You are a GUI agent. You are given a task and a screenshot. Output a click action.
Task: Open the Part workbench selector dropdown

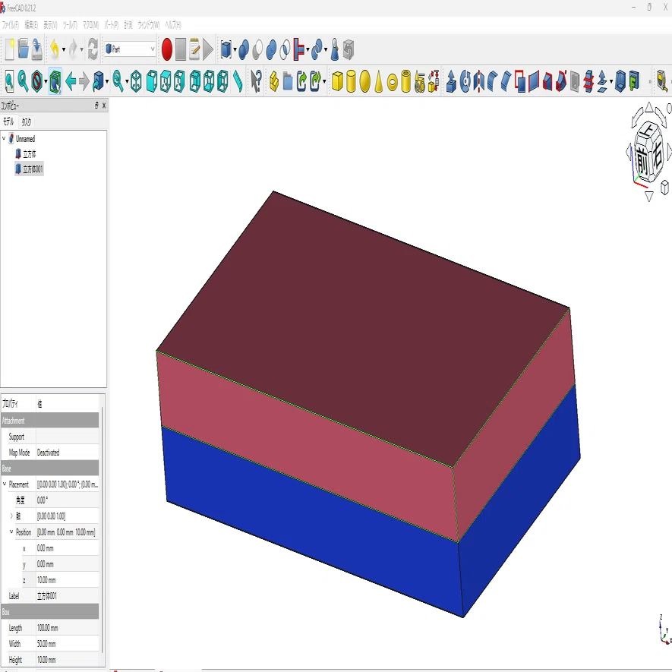tap(131, 49)
